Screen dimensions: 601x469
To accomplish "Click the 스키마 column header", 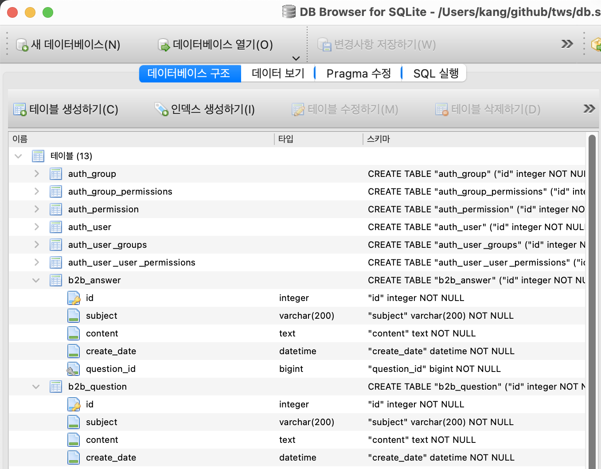I will (474, 139).
